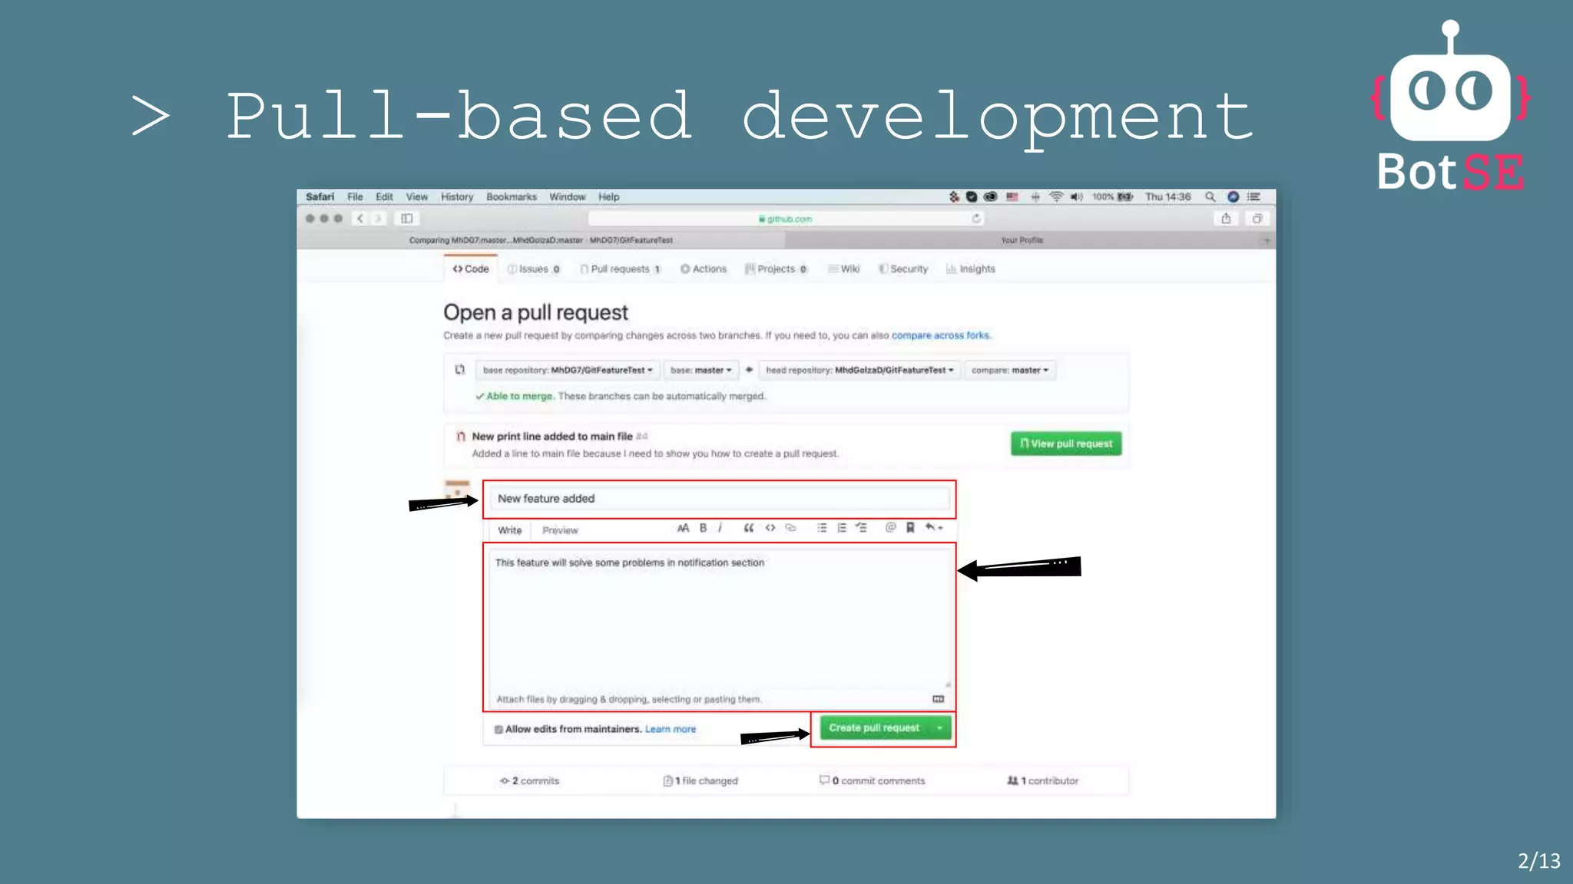The width and height of the screenshot is (1573, 884).
Task: Open the Wiki tab
Action: point(844,269)
